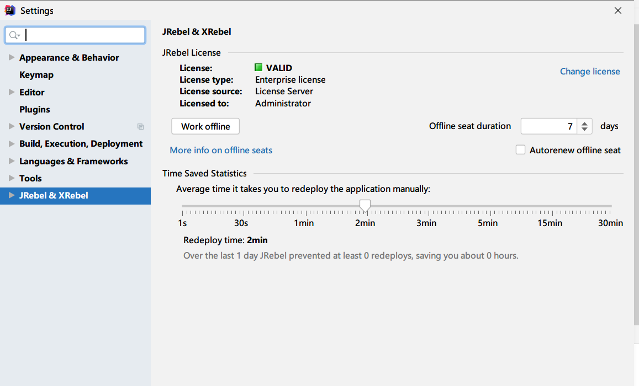Expand the Build, Execution, Deployment node
This screenshot has height=386, width=639.
point(12,144)
